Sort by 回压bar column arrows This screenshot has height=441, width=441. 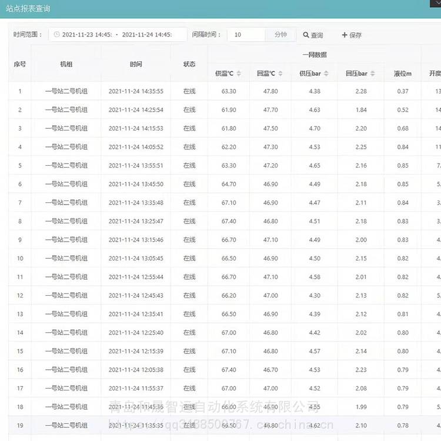(373, 73)
